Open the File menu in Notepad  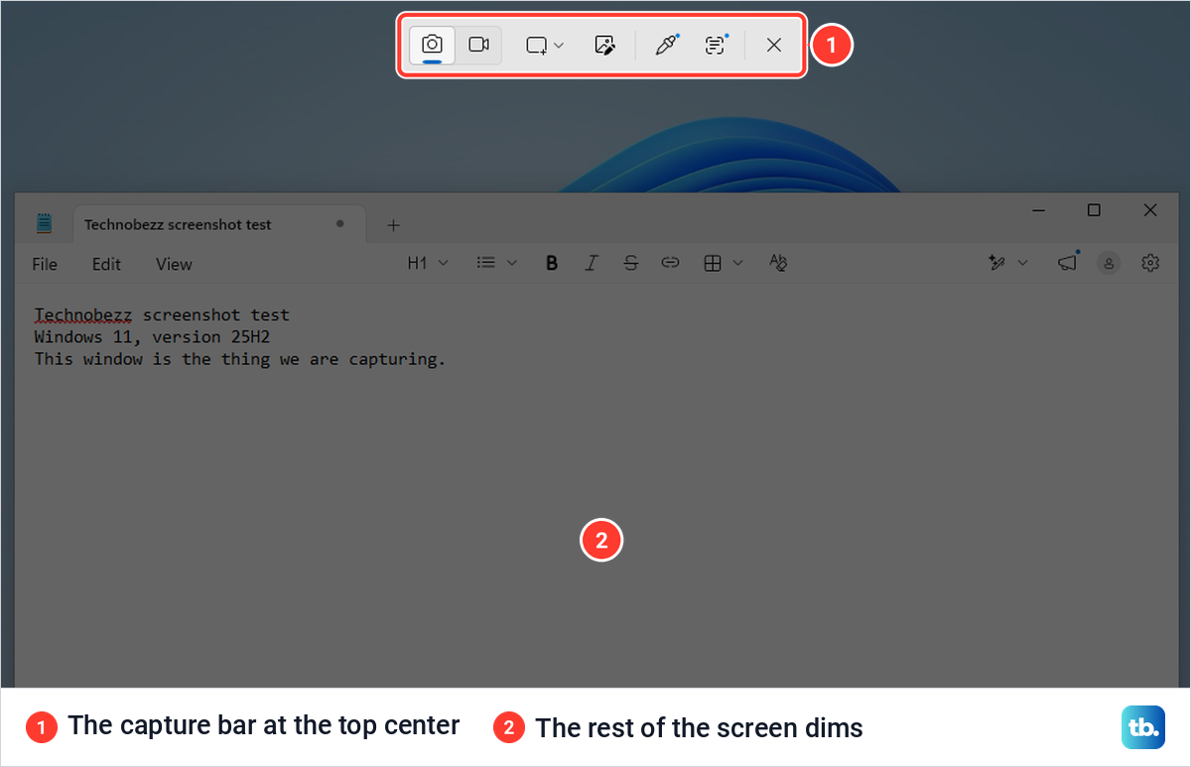pos(45,264)
